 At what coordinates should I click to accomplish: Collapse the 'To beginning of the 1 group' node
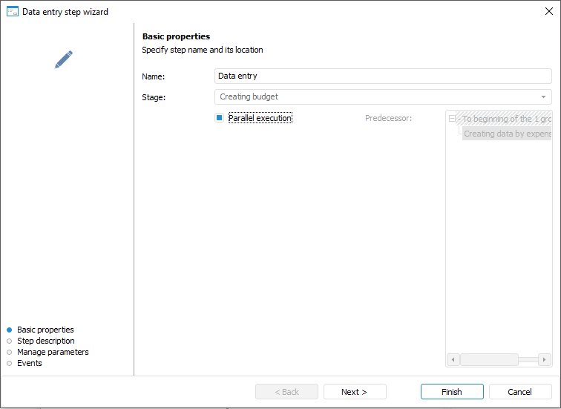(453, 119)
